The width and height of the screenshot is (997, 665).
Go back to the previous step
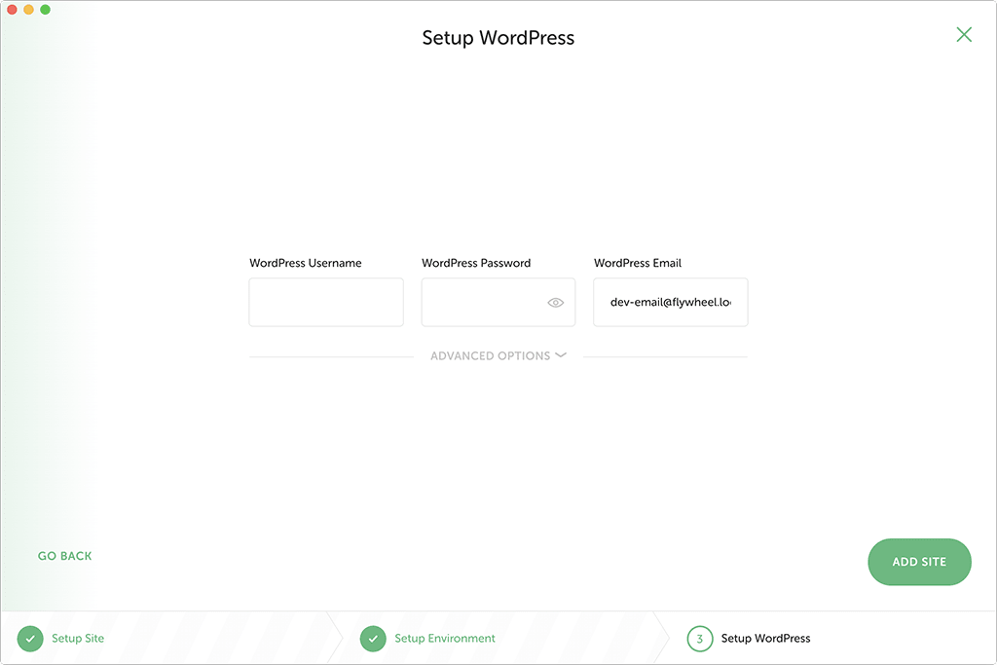click(65, 556)
